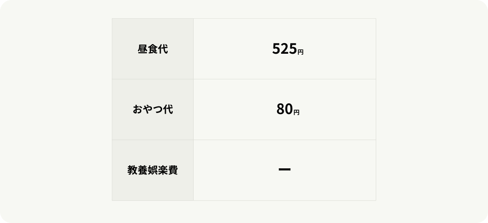Click the 昼 character in 昼食代
Image resolution: width=488 pixels, height=223 pixels.
coord(142,49)
